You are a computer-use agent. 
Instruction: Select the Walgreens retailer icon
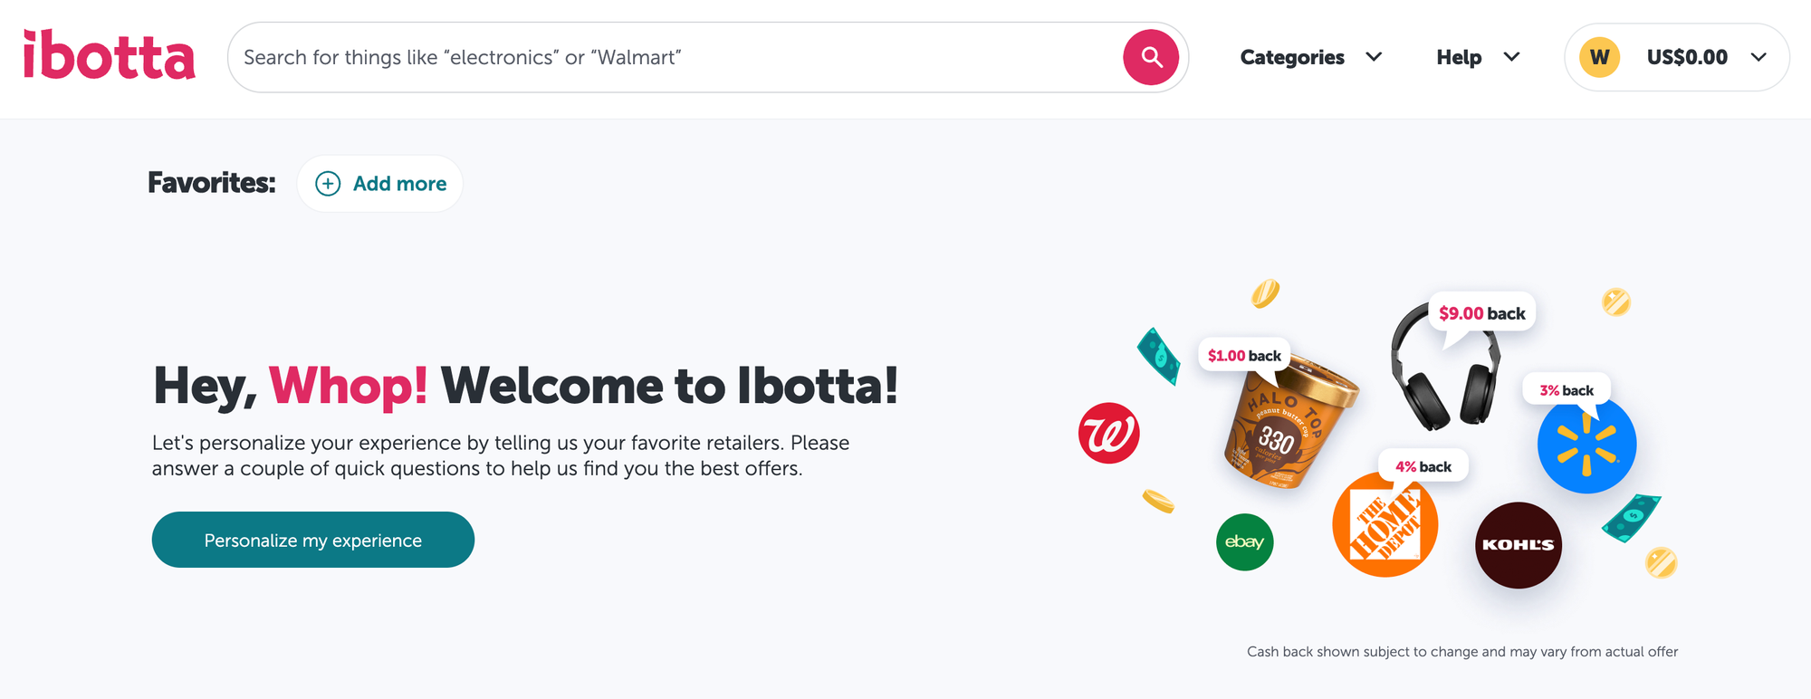click(1110, 433)
